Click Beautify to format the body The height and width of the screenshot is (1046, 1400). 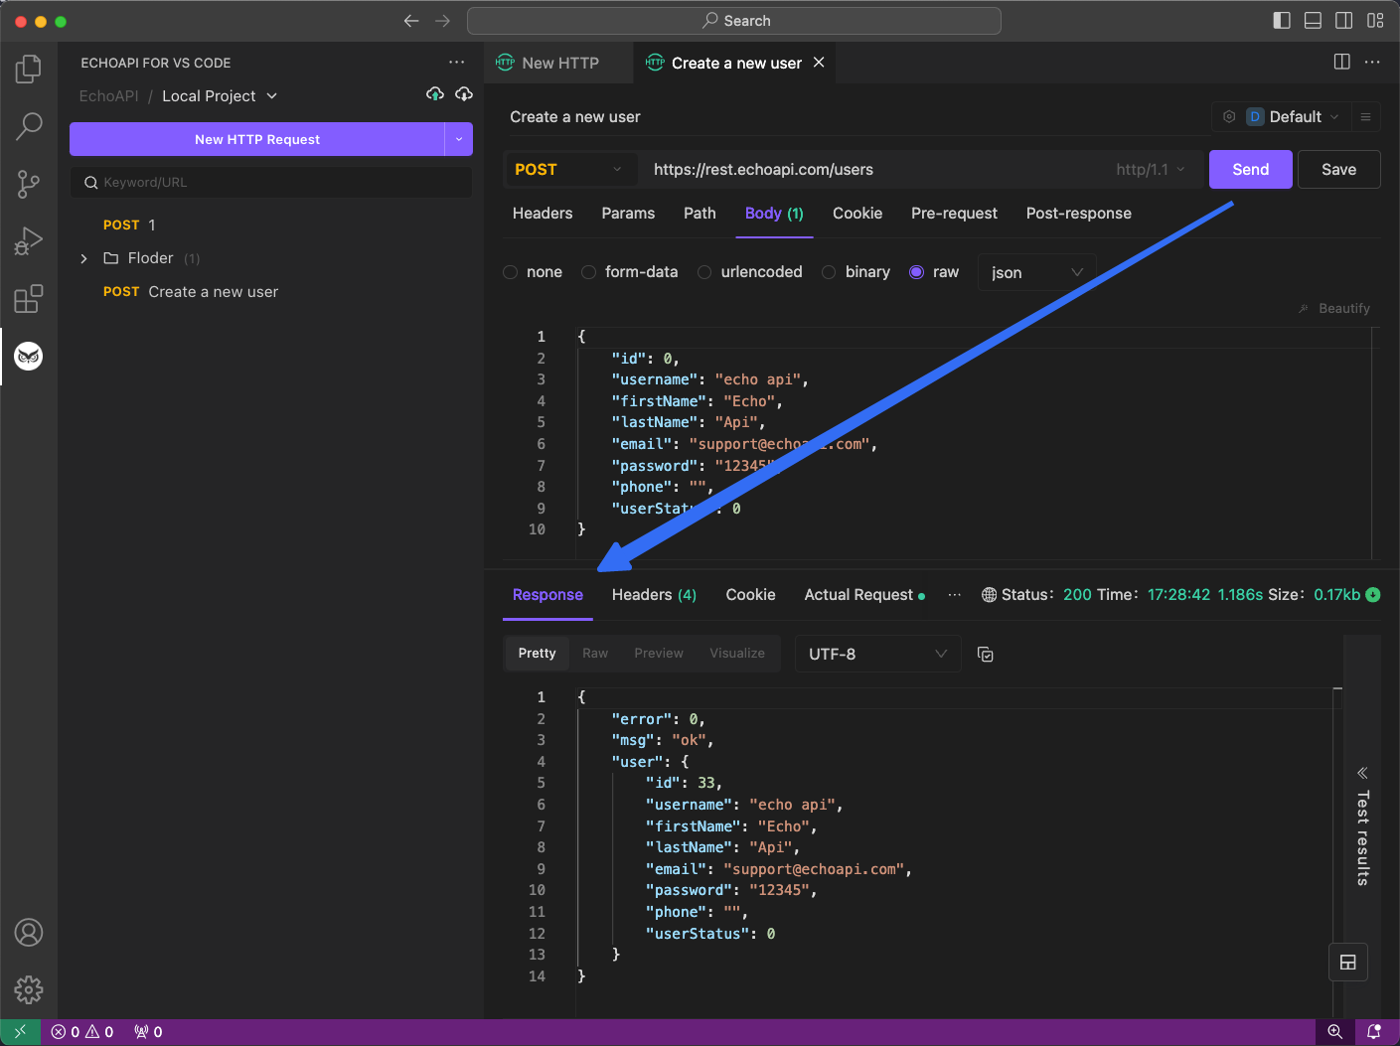pyautogui.click(x=1334, y=308)
